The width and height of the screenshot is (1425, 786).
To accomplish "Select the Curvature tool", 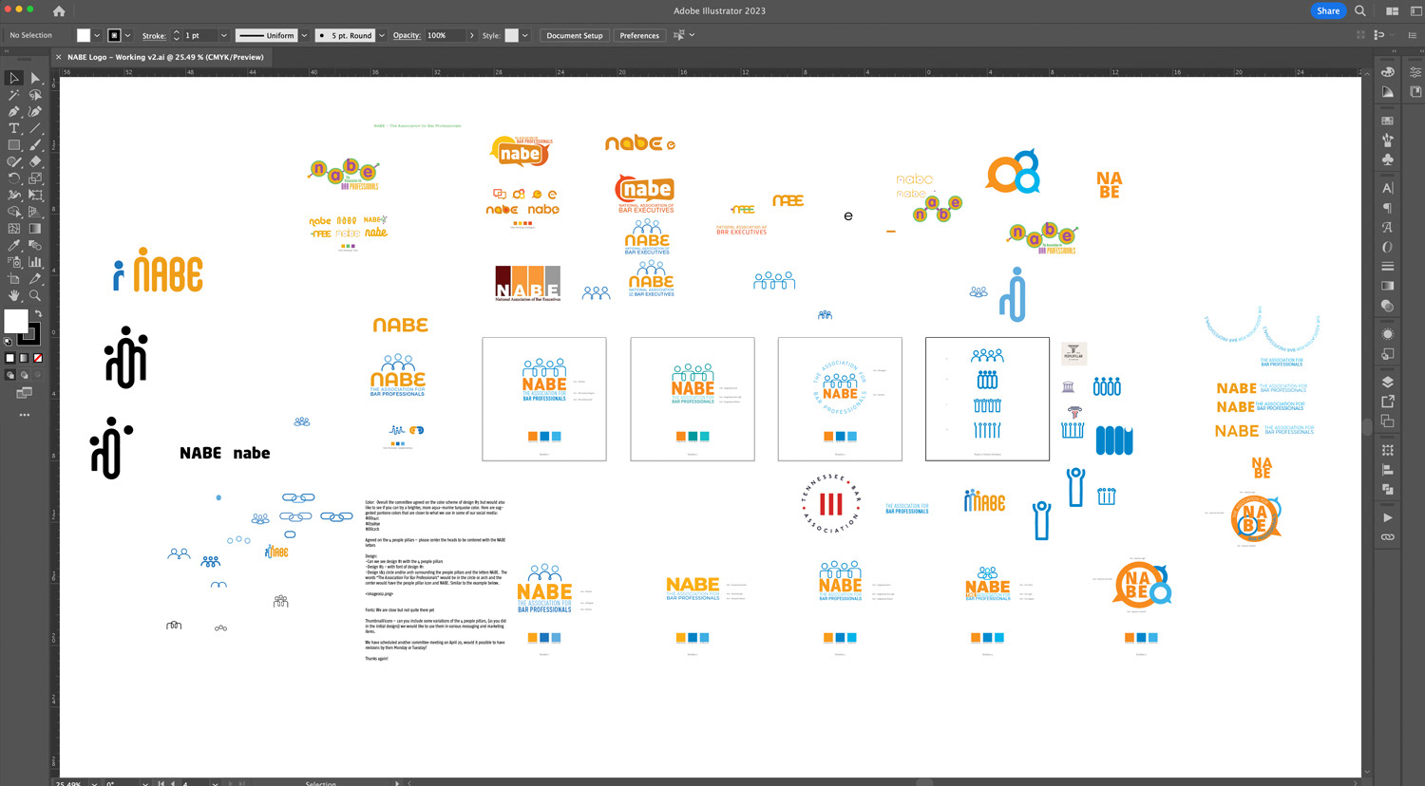I will [35, 112].
